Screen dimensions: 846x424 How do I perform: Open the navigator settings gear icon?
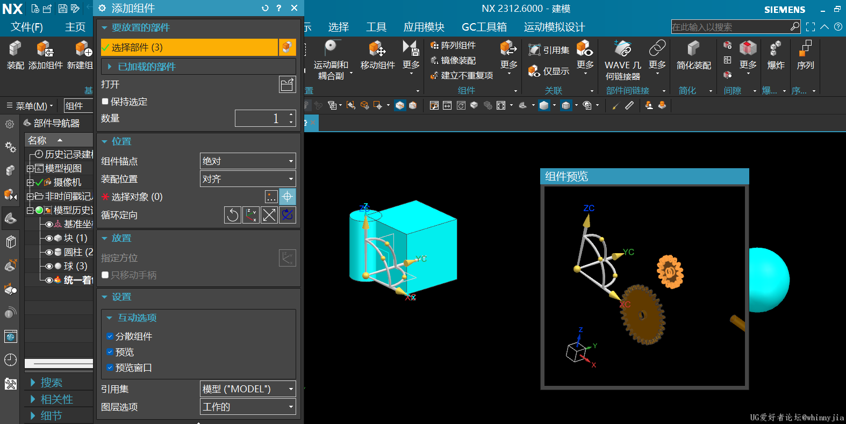coord(10,124)
